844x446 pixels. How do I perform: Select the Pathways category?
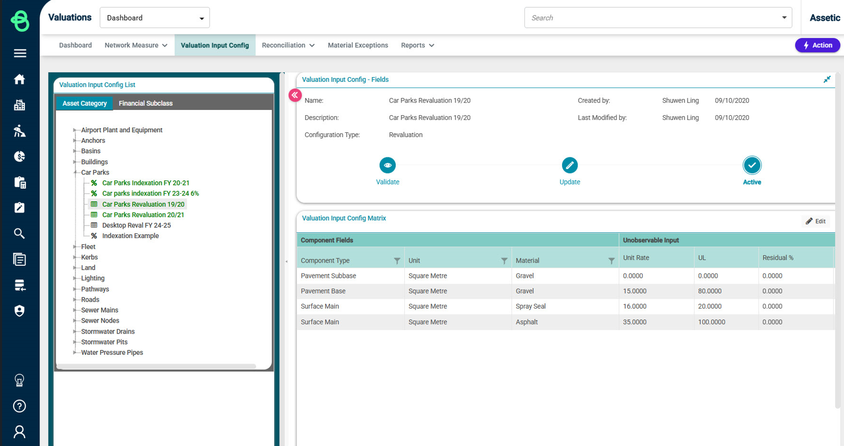point(95,289)
